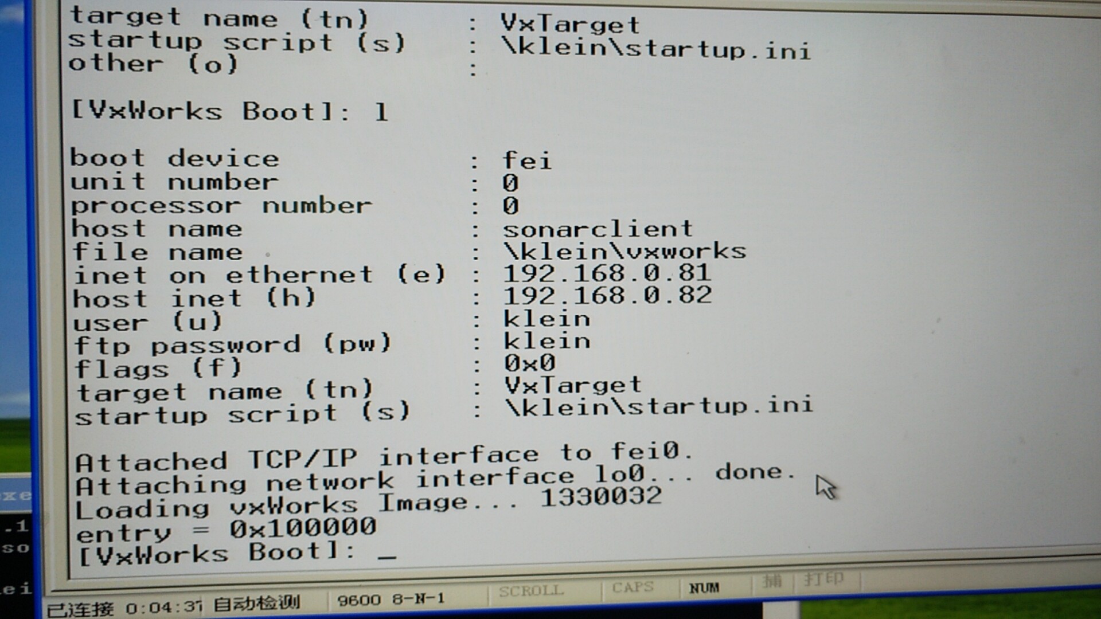
Task: Click the 已连接 connection timer status
Action: pos(123,608)
